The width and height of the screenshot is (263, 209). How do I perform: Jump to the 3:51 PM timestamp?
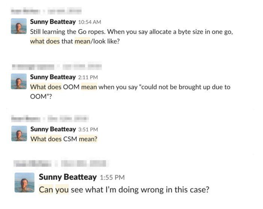coord(88,130)
